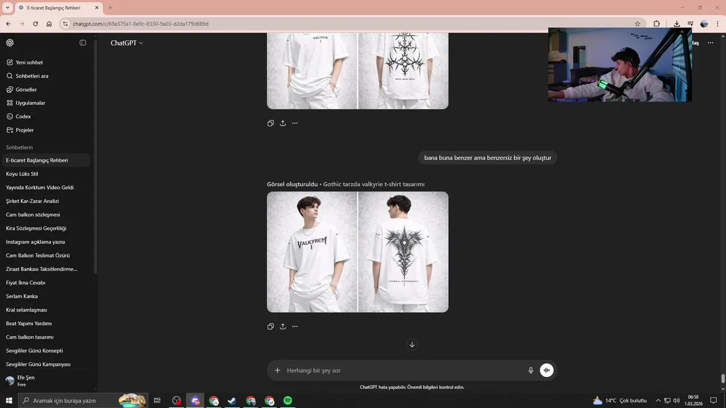The image size is (726, 408).
Task: Open Steam from the taskbar
Action: [x=232, y=401]
